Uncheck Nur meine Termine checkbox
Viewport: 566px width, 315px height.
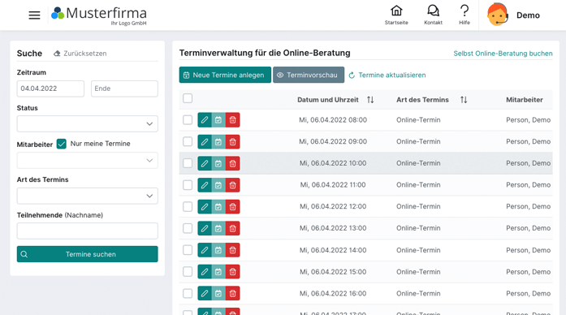(62, 144)
